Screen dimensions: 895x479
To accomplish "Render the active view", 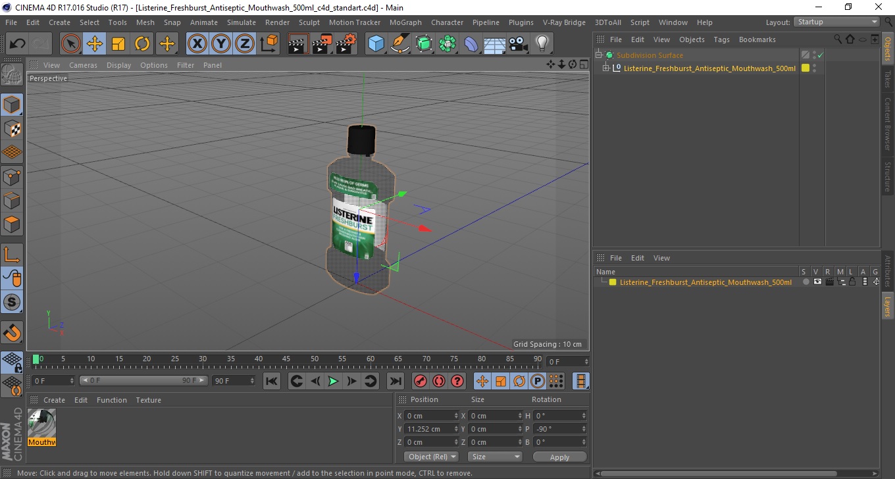I will coord(298,44).
